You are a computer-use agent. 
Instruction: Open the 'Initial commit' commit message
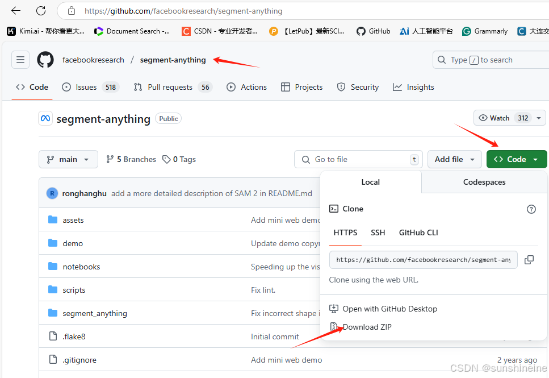[x=275, y=337]
